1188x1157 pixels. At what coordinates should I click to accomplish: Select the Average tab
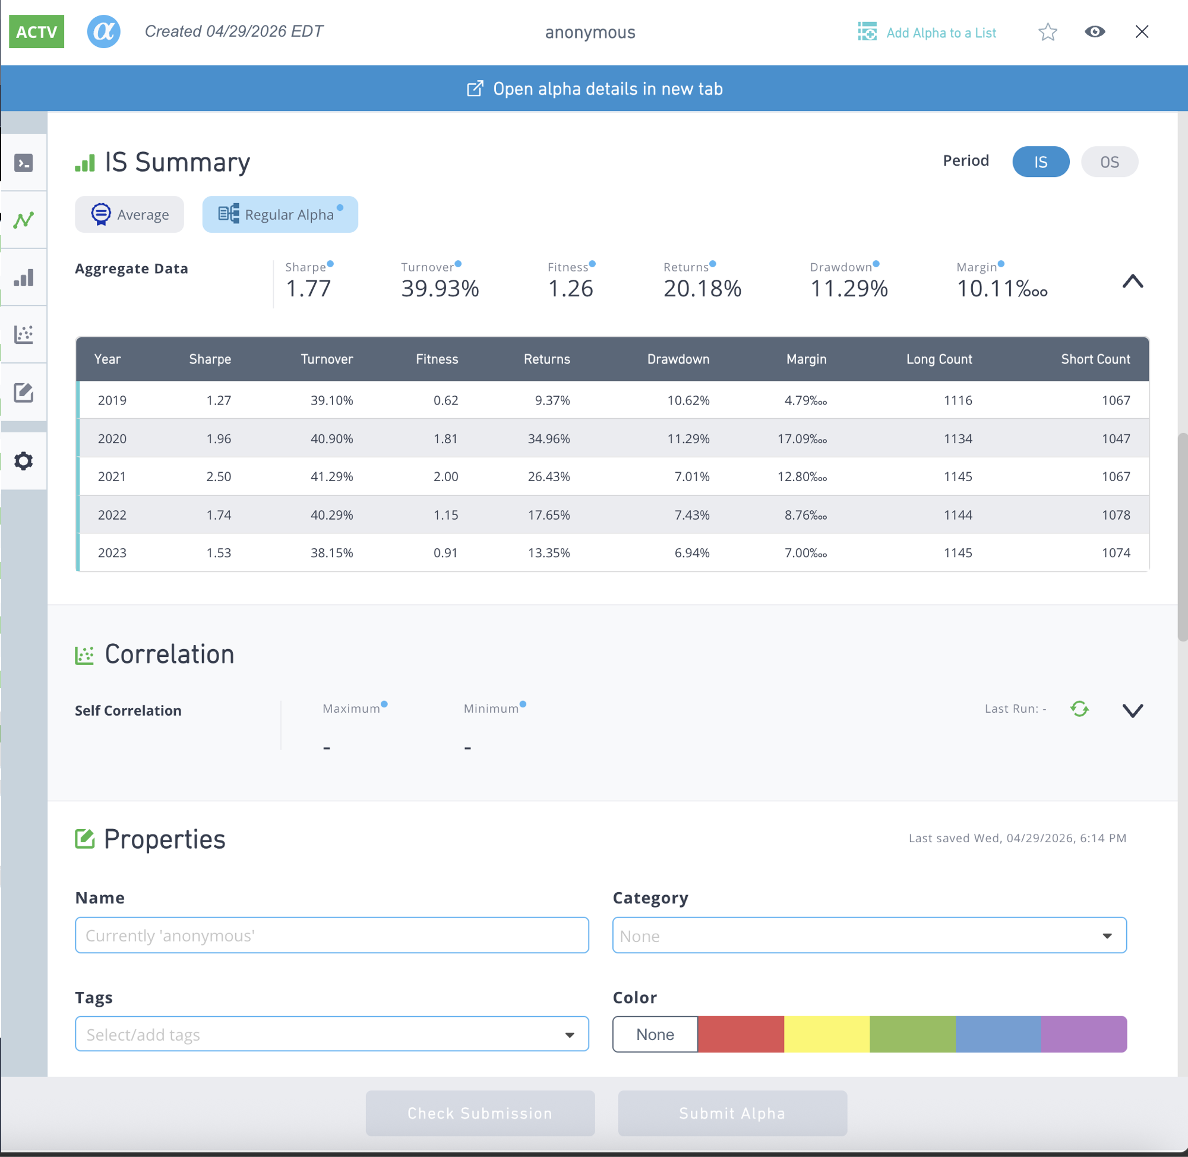[129, 214]
